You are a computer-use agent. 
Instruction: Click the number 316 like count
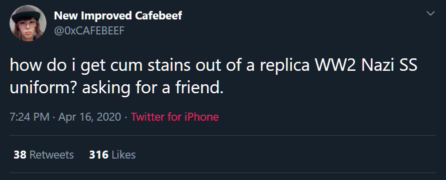click(98, 155)
